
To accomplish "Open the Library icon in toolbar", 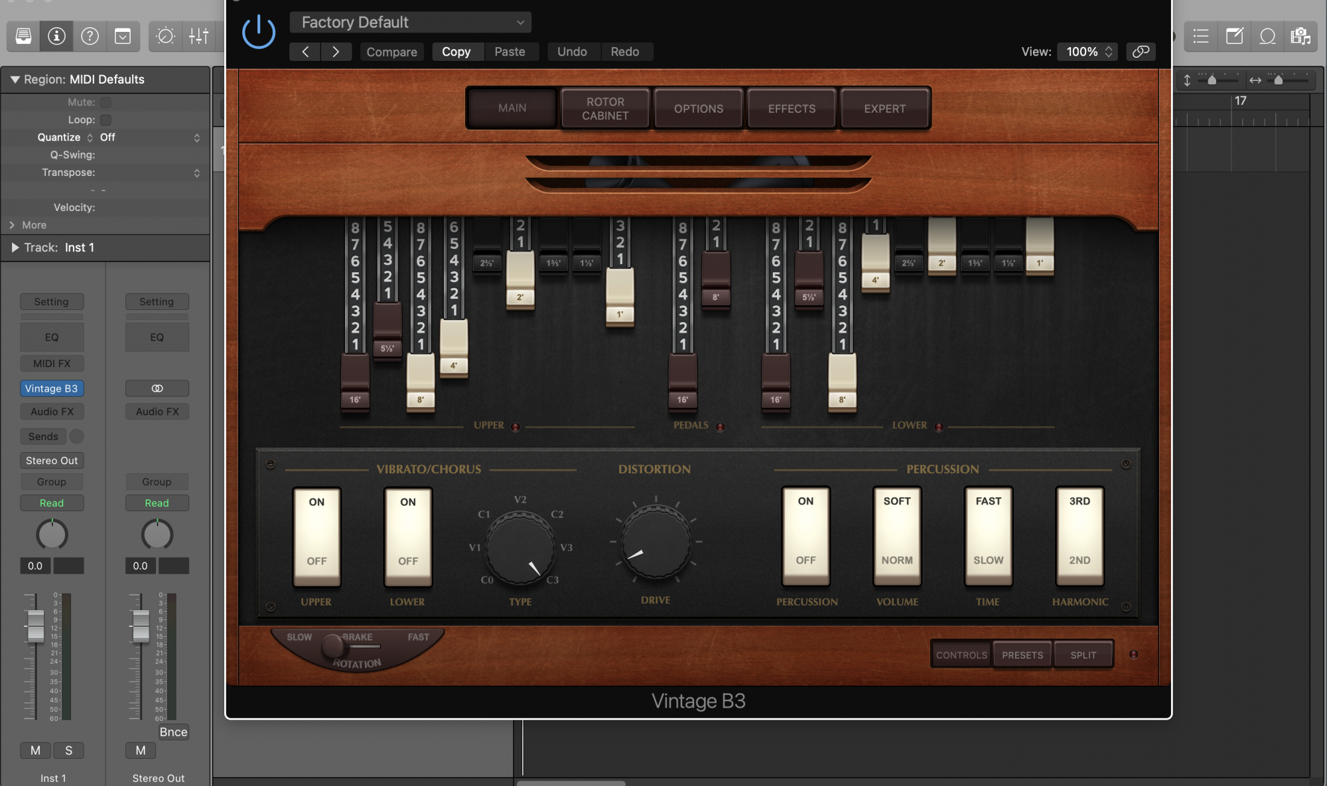I will pyautogui.click(x=23, y=36).
